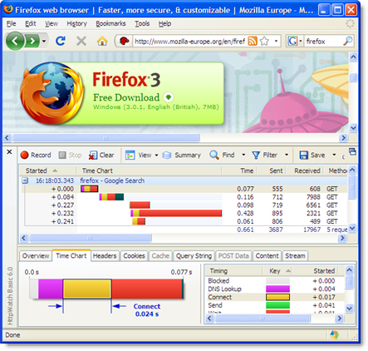This screenshot has height=351, width=368.
Task: Bookmark page with the star icon
Action: click(264, 42)
